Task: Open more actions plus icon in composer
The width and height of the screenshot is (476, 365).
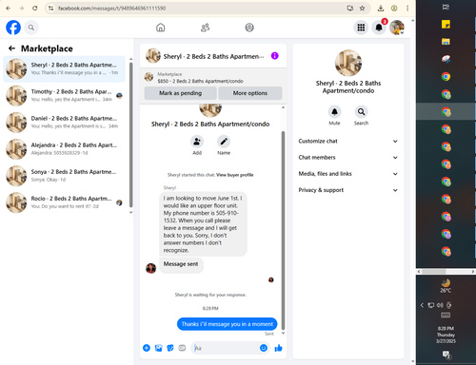Action: pyautogui.click(x=147, y=348)
